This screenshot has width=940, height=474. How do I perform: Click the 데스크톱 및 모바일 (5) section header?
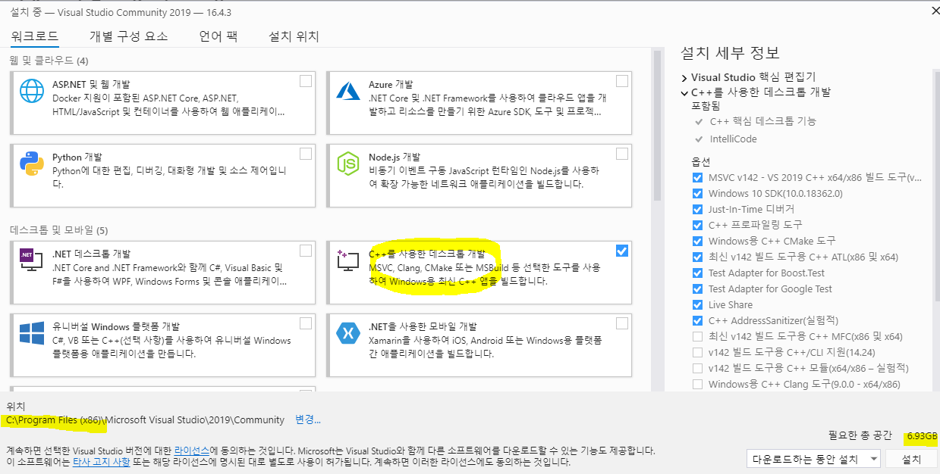[59, 229]
